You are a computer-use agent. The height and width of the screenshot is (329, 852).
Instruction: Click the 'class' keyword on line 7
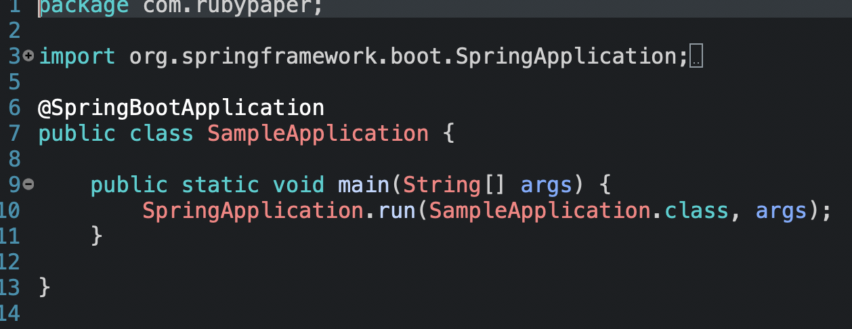[162, 133]
